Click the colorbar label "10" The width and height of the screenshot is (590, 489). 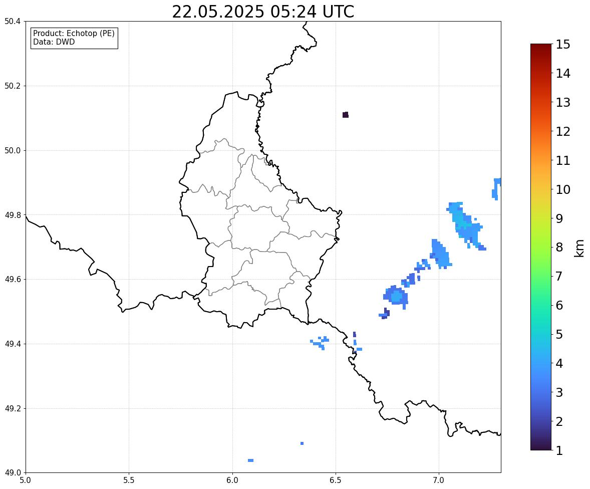pyautogui.click(x=563, y=189)
